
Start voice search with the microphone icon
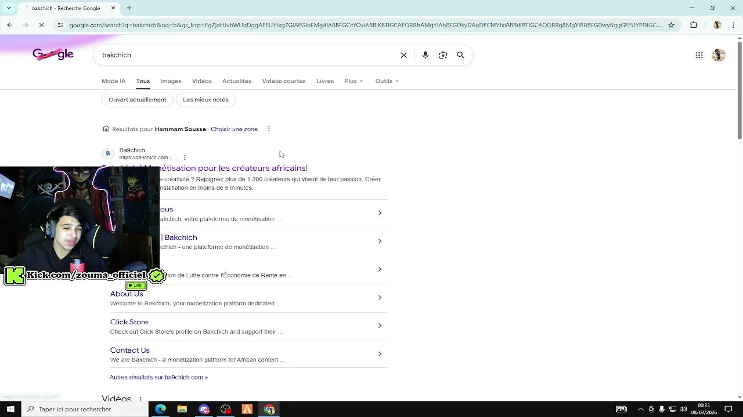tap(425, 55)
